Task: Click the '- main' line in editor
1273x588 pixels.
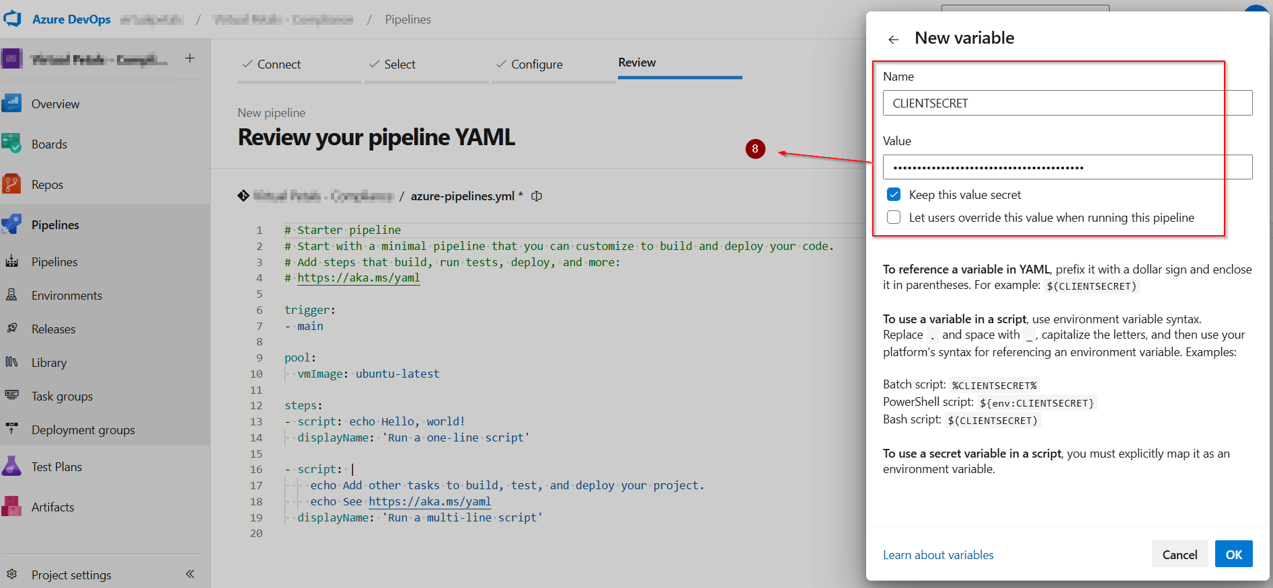Action: click(x=304, y=326)
